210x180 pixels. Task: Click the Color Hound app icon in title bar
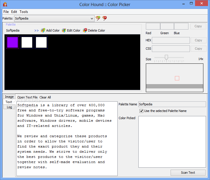pos(5,4)
